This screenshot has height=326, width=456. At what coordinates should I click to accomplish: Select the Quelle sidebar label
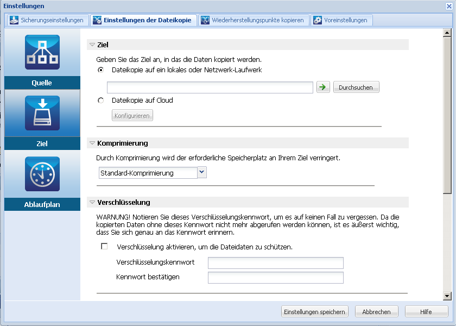pyautogui.click(x=42, y=83)
